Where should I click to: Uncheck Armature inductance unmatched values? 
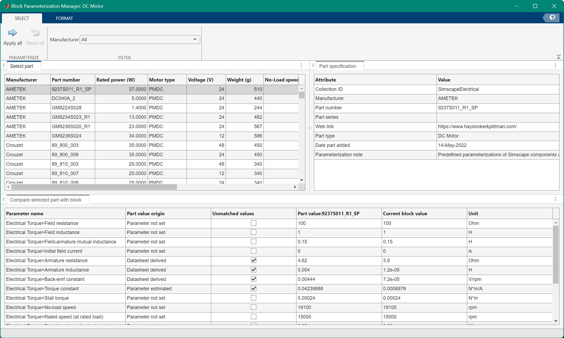tap(253, 270)
